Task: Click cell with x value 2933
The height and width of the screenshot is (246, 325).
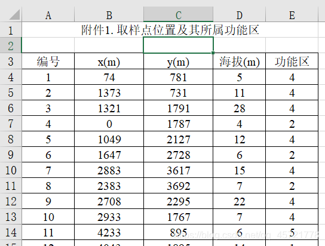Action: [x=109, y=216]
